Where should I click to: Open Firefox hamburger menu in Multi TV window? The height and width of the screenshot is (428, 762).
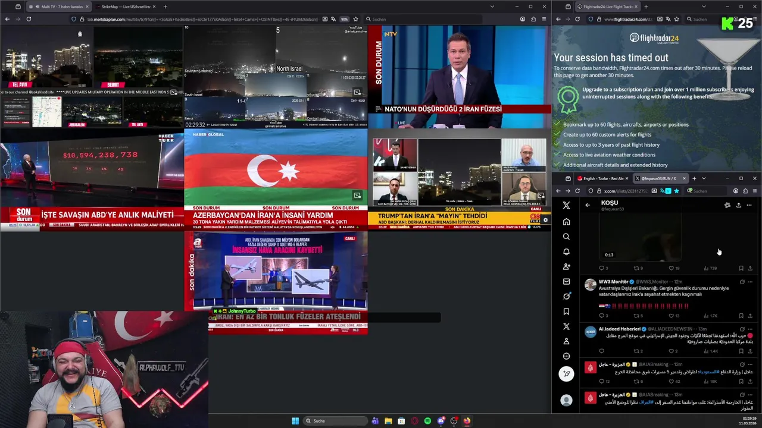click(x=544, y=19)
